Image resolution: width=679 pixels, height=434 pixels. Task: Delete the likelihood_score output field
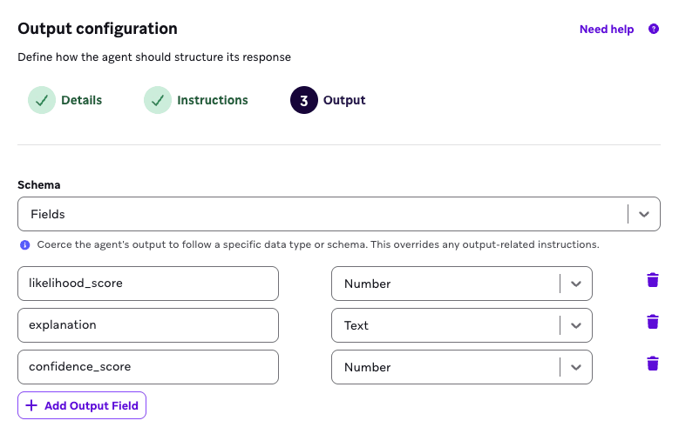652,280
